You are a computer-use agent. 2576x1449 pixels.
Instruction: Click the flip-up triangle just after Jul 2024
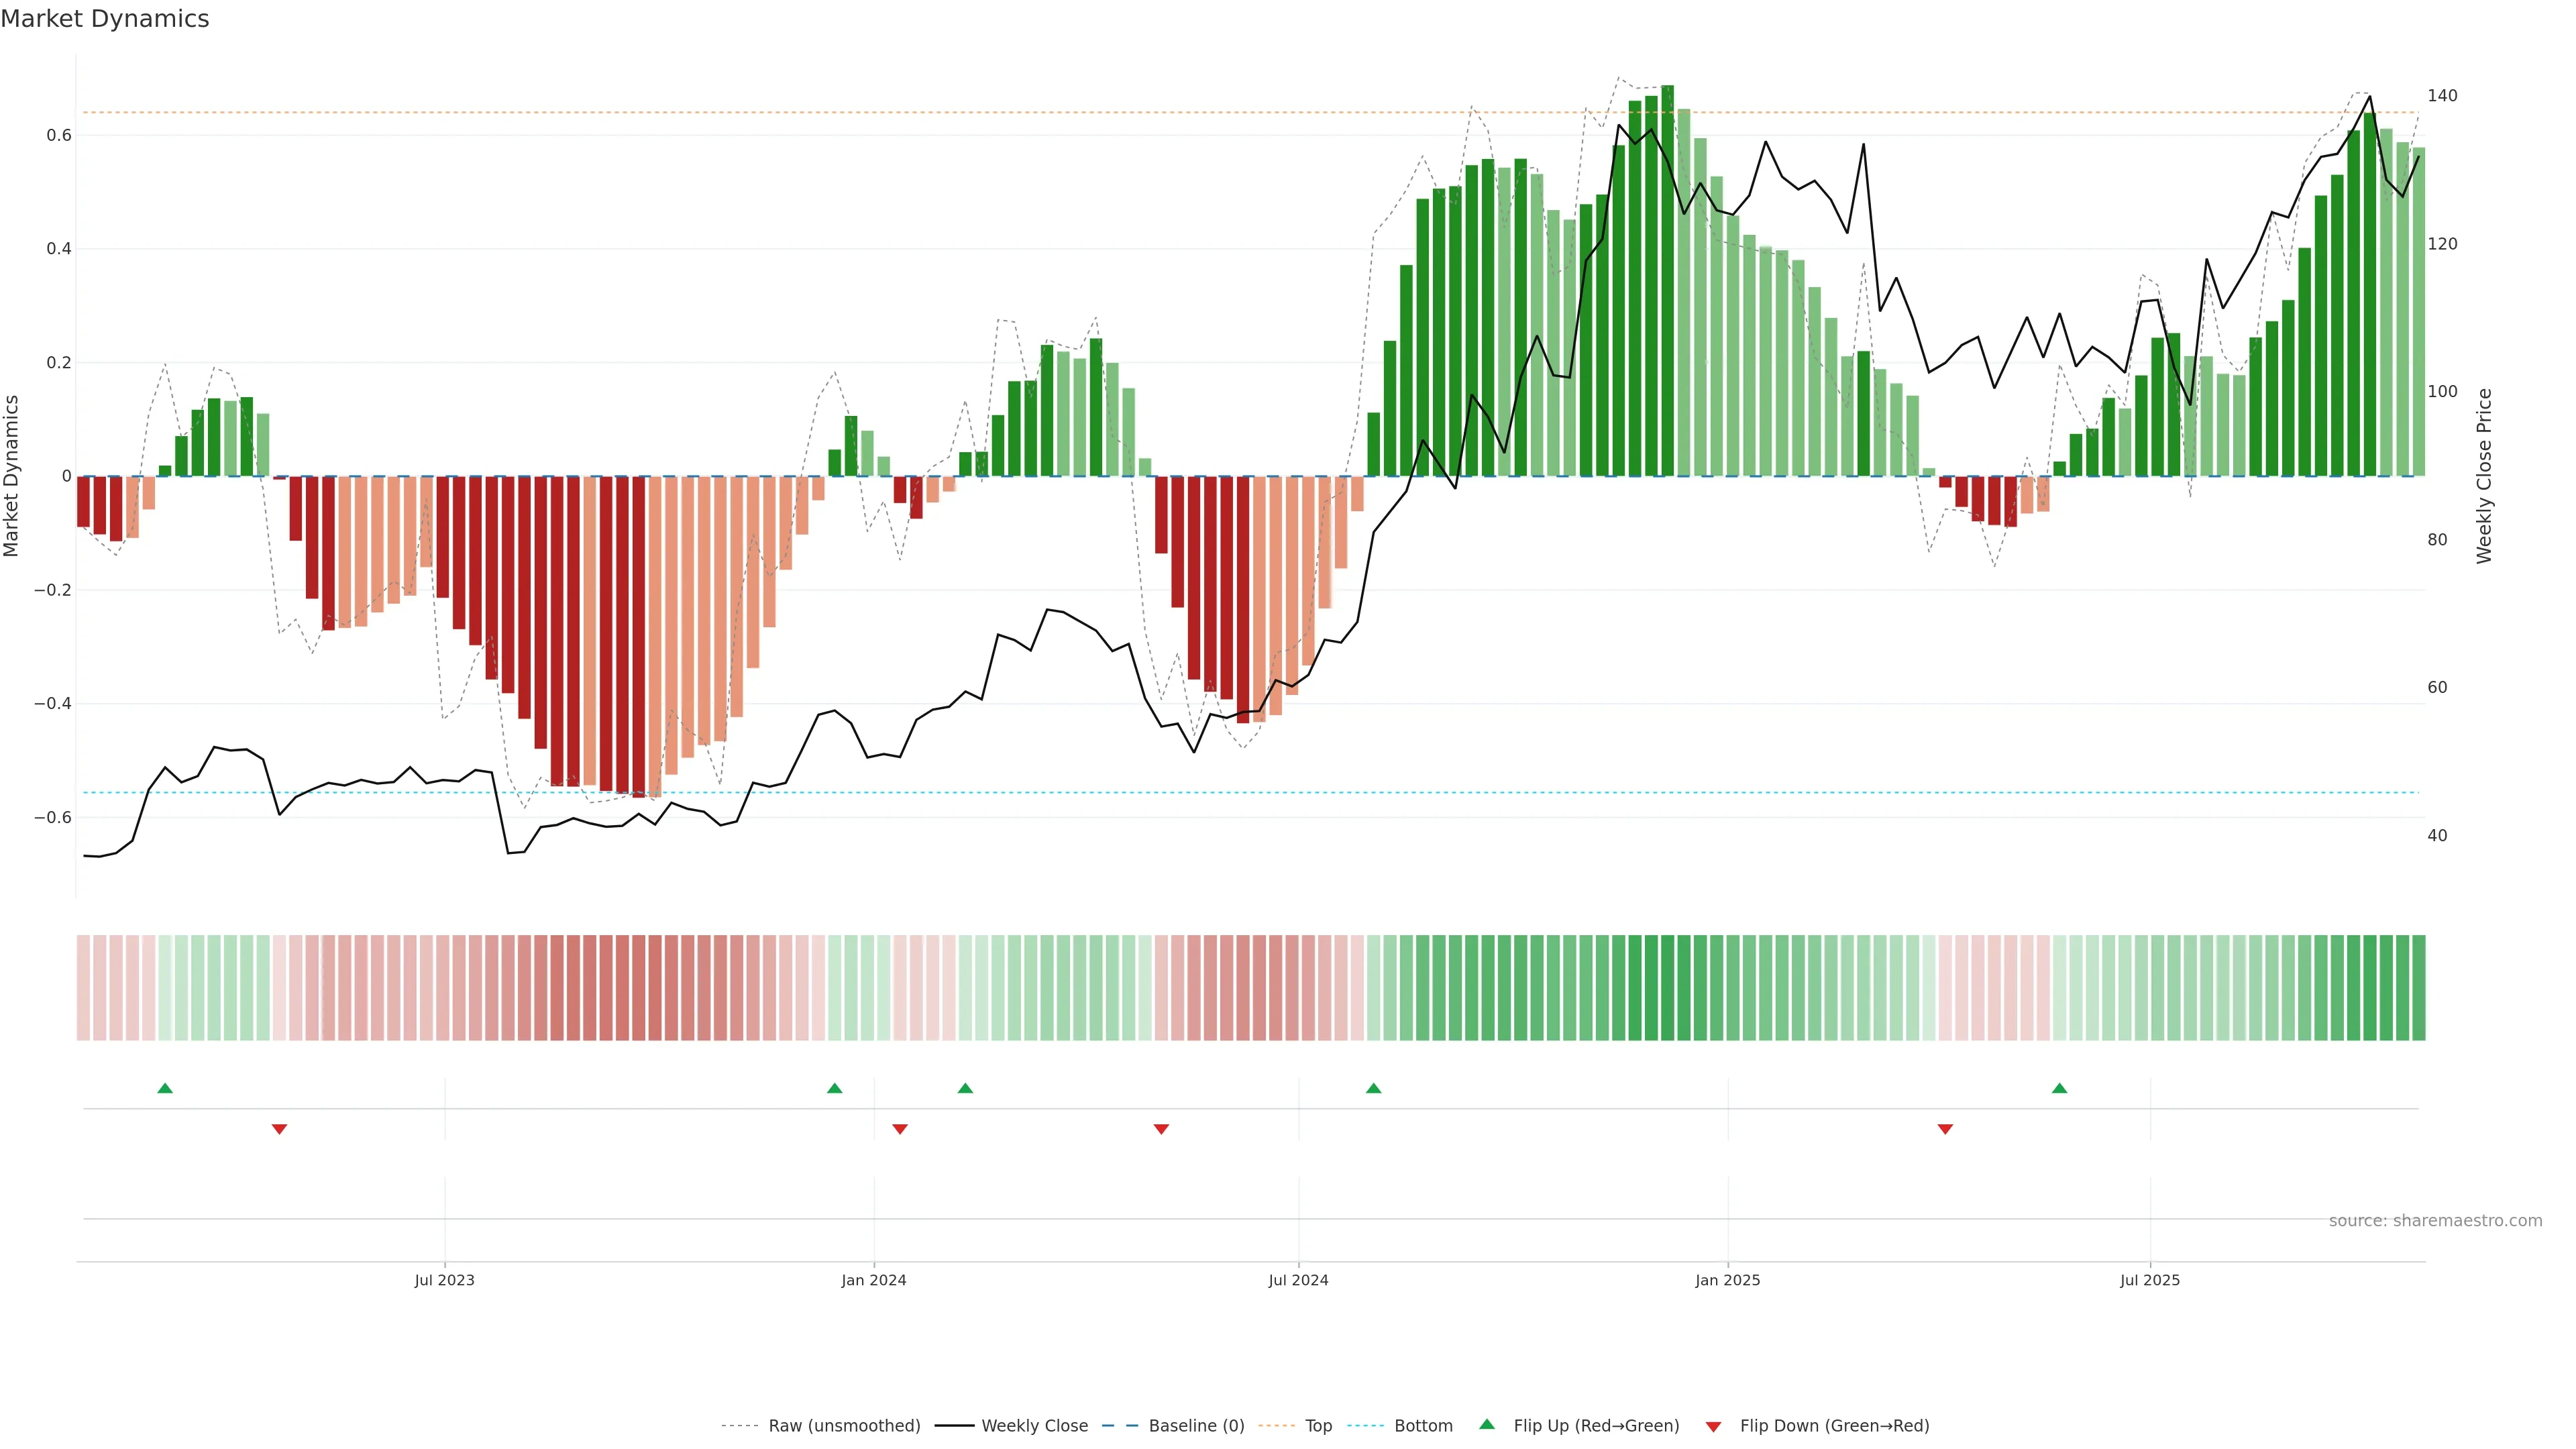point(1373,1088)
